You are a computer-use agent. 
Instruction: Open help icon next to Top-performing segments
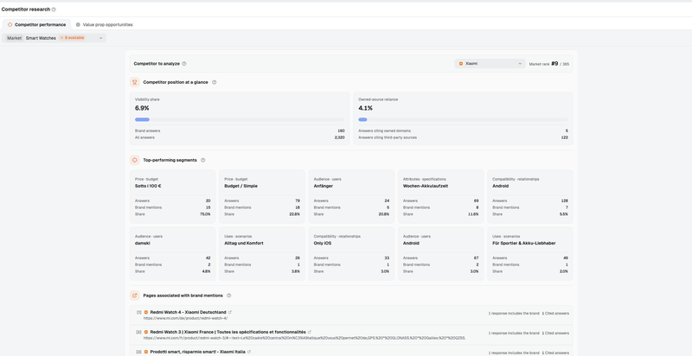203,160
